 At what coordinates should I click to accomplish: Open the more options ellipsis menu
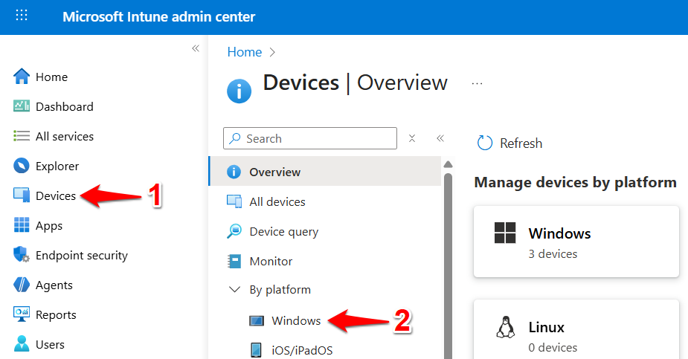point(477,83)
